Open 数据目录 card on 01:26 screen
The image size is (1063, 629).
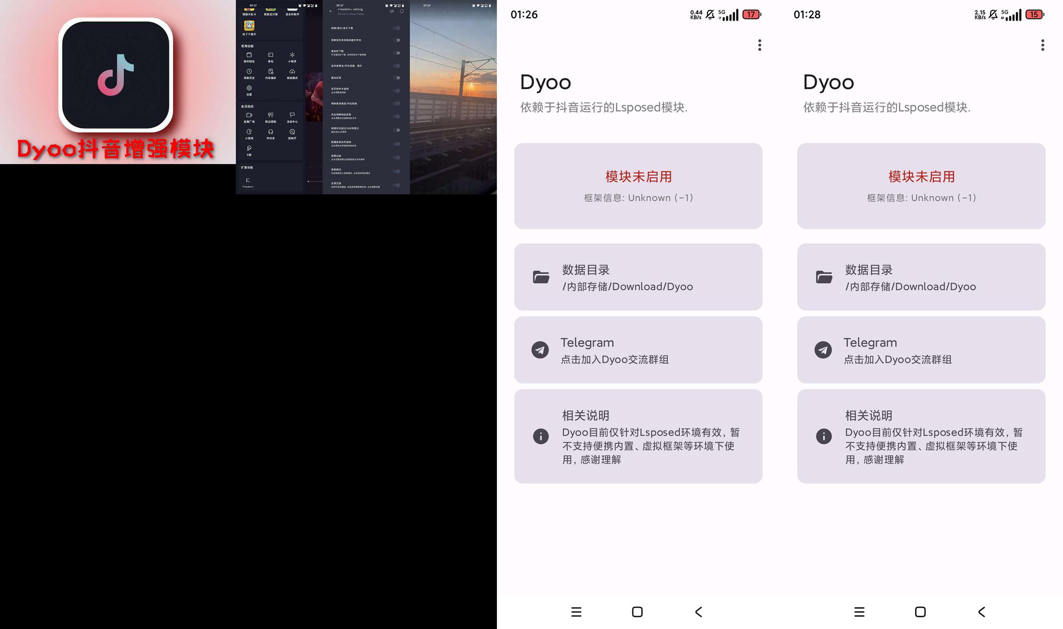pyautogui.click(x=638, y=277)
